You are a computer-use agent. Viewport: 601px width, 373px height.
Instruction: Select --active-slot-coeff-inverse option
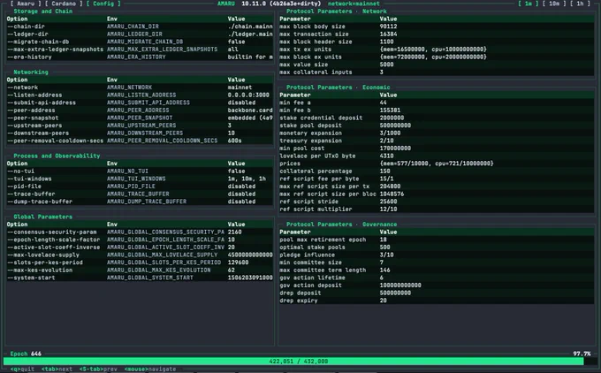point(54,247)
